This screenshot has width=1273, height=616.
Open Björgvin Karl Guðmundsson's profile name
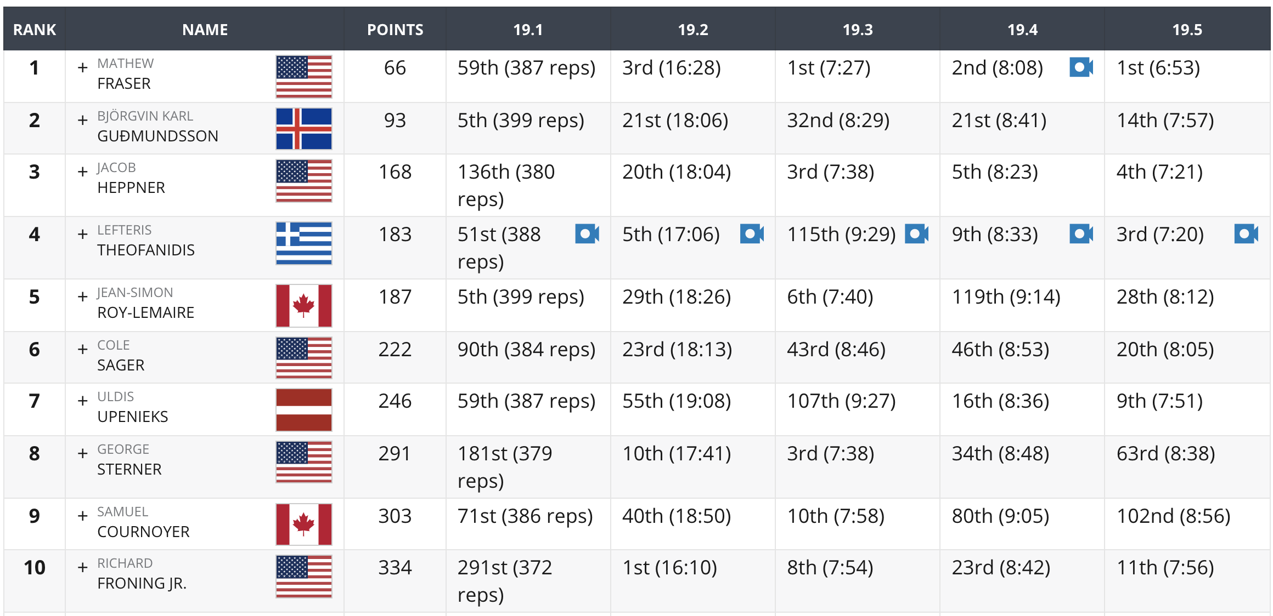[x=157, y=126]
